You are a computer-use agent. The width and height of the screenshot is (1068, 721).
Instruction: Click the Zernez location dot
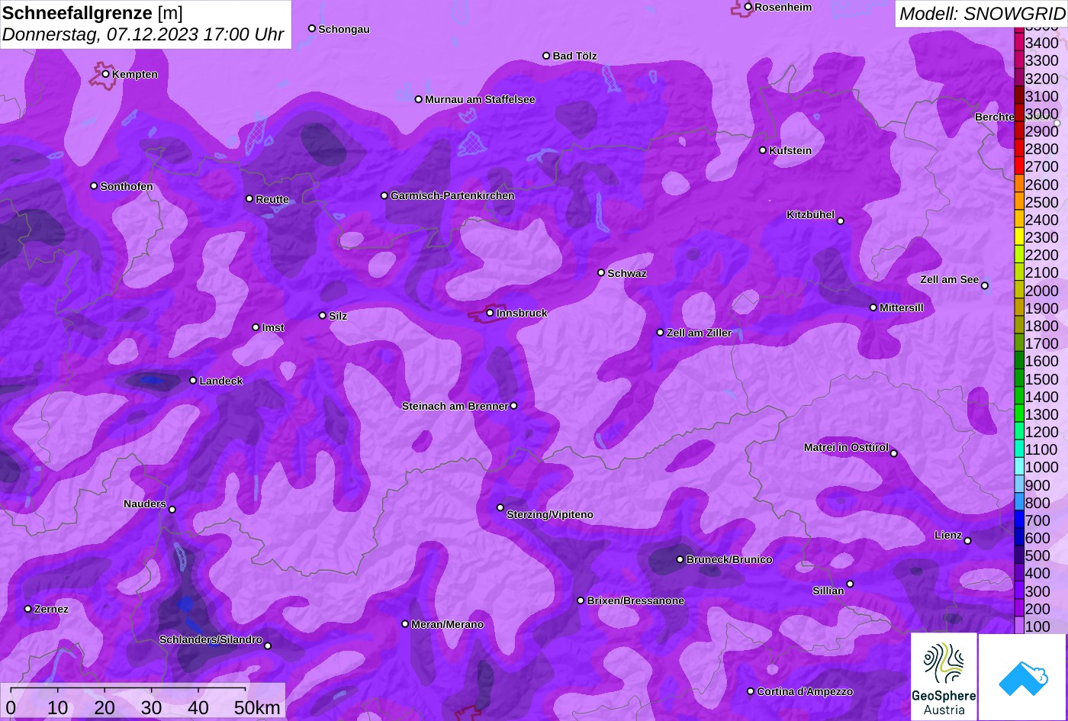28,609
